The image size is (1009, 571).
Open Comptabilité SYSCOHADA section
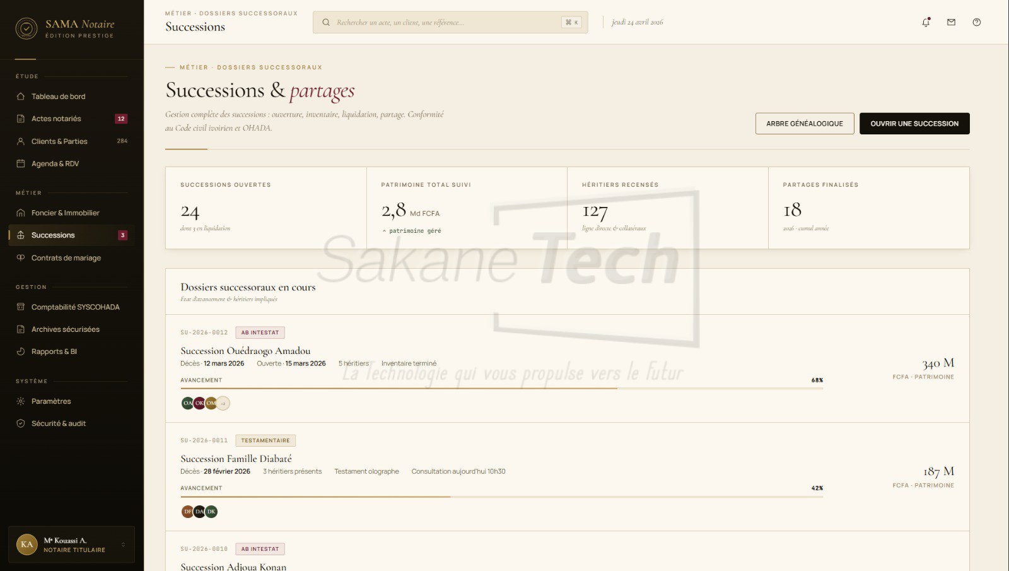[71, 307]
